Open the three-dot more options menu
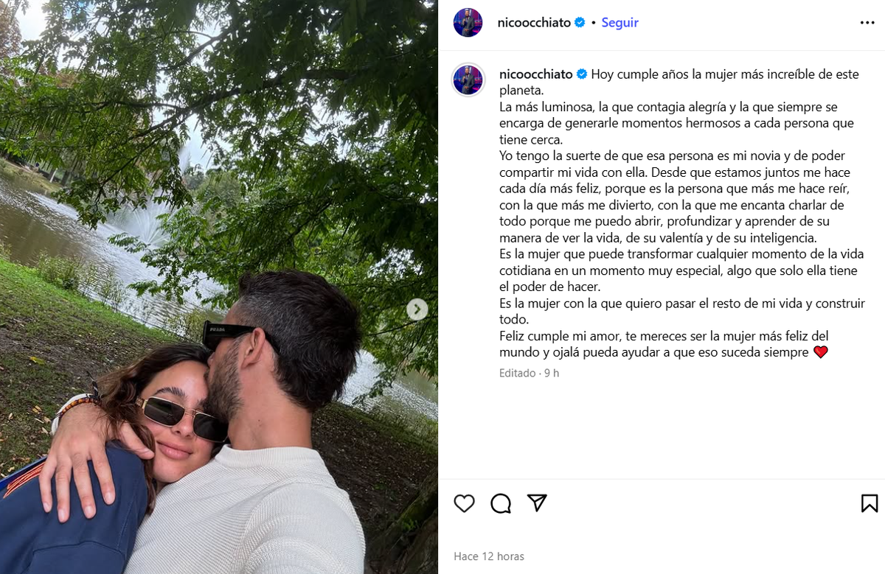This screenshot has width=885, height=574. coord(867,23)
